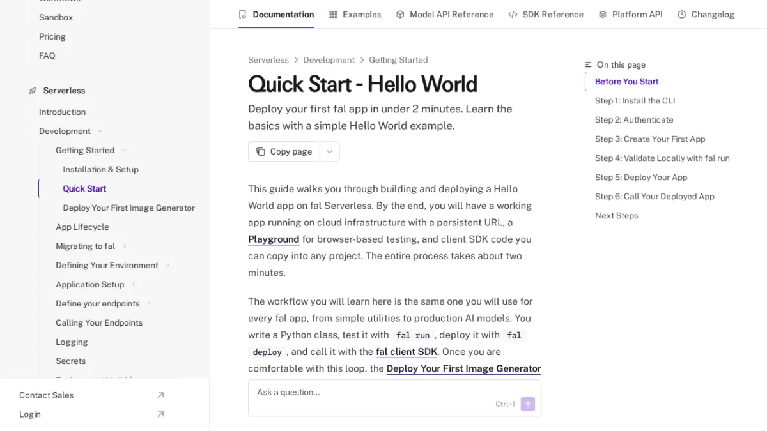
Task: Click the 'fal run' inline code
Action: [x=412, y=335]
